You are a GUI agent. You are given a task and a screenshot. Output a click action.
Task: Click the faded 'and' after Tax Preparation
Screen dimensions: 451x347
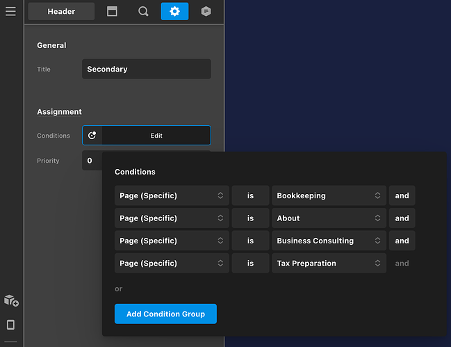pos(402,264)
